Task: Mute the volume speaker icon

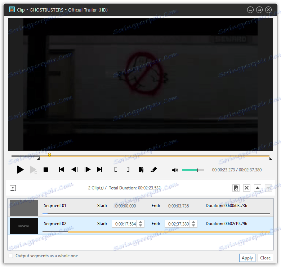Action: [175, 170]
